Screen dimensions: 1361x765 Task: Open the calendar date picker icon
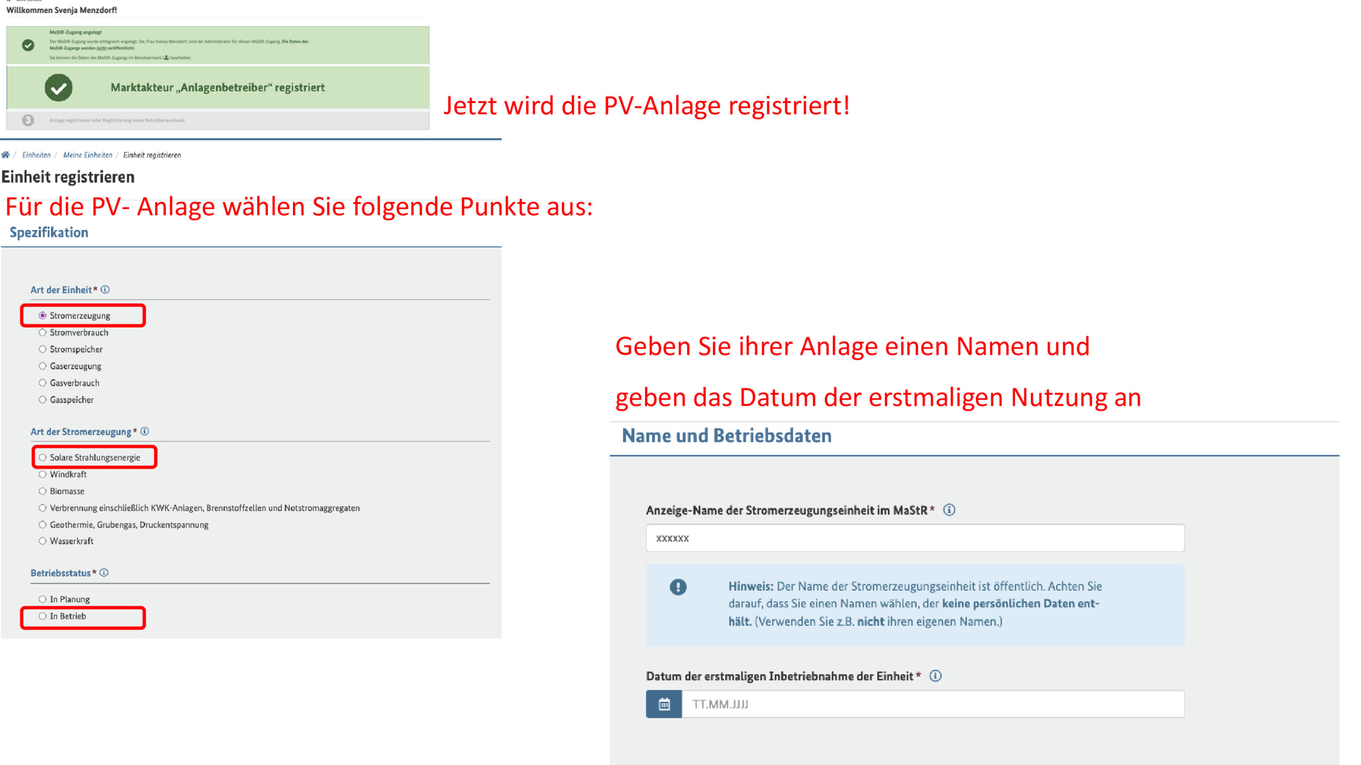(x=664, y=704)
